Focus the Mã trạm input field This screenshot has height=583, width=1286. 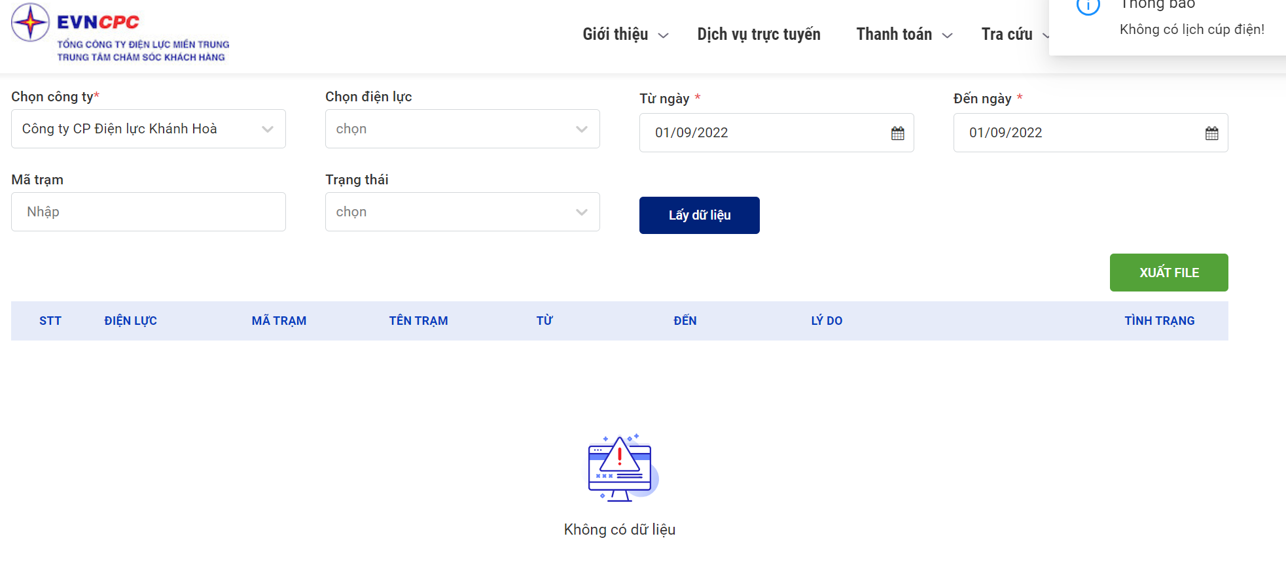point(148,212)
